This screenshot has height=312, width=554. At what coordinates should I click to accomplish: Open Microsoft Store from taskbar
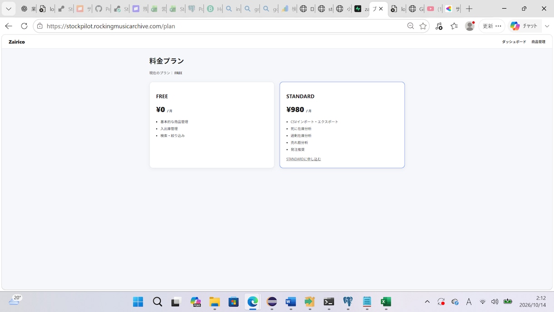point(233,302)
